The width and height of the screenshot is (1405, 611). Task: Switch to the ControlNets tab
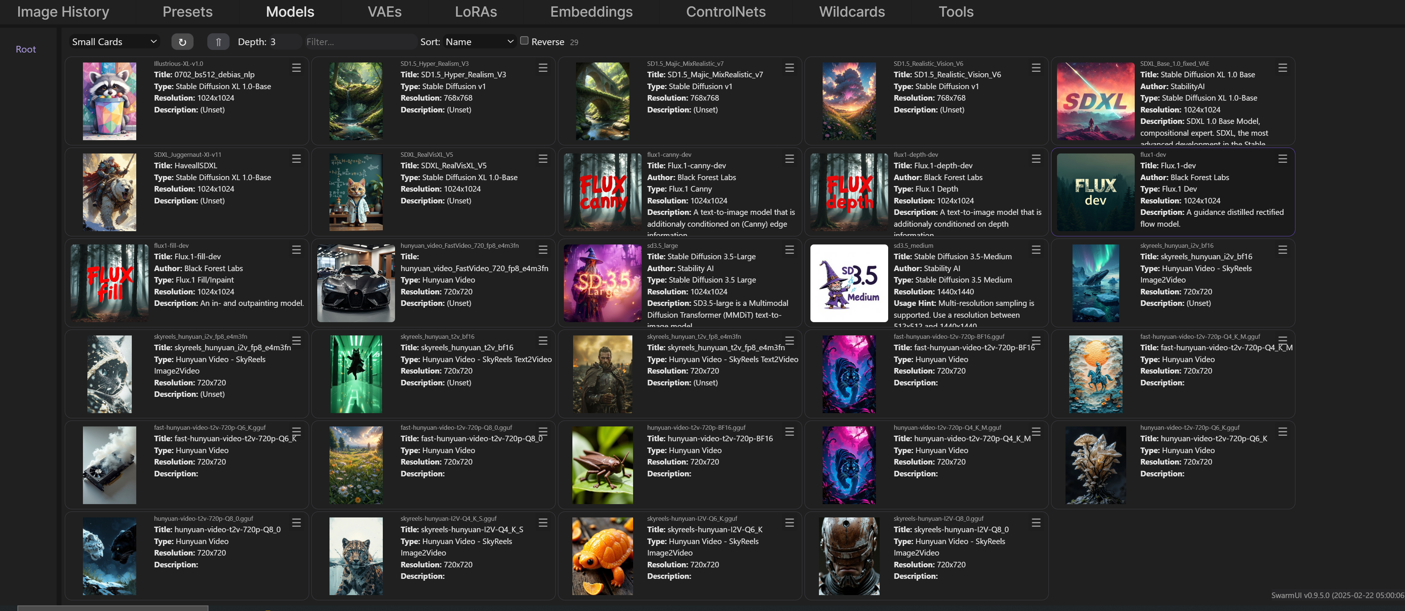[x=725, y=11]
